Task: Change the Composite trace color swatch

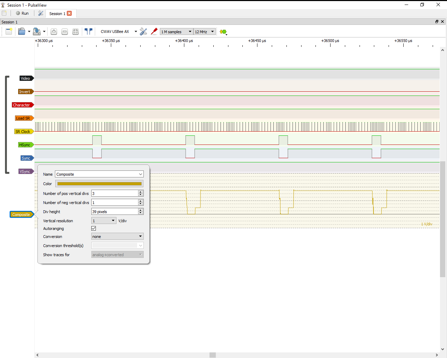Action: [99, 183]
